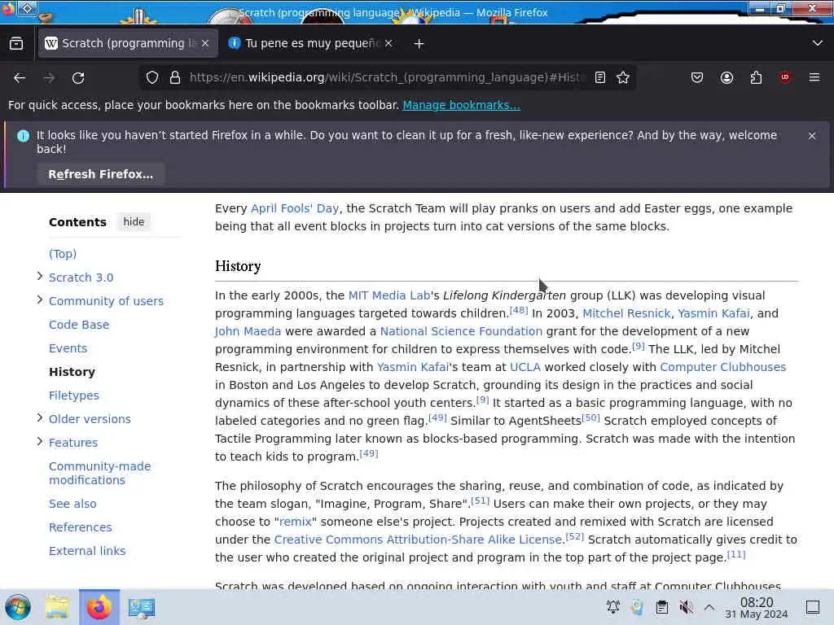Screen dimensions: 834x625
Task: Jump to See also section
Action: click(72, 504)
